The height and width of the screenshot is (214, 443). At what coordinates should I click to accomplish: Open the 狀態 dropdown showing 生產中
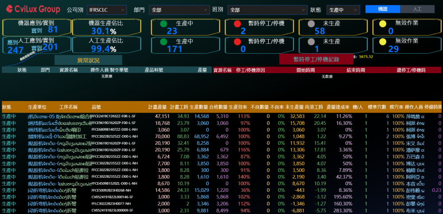342,10
